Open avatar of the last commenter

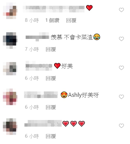[10, 127]
